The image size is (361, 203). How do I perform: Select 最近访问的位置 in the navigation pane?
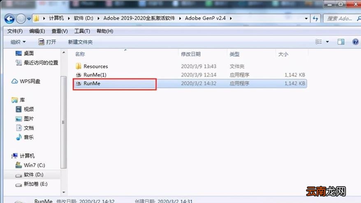tap(37, 62)
